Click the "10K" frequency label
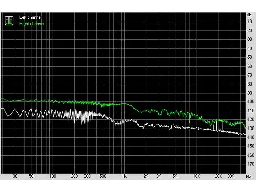This screenshot has height=192, width=256. [196, 176]
